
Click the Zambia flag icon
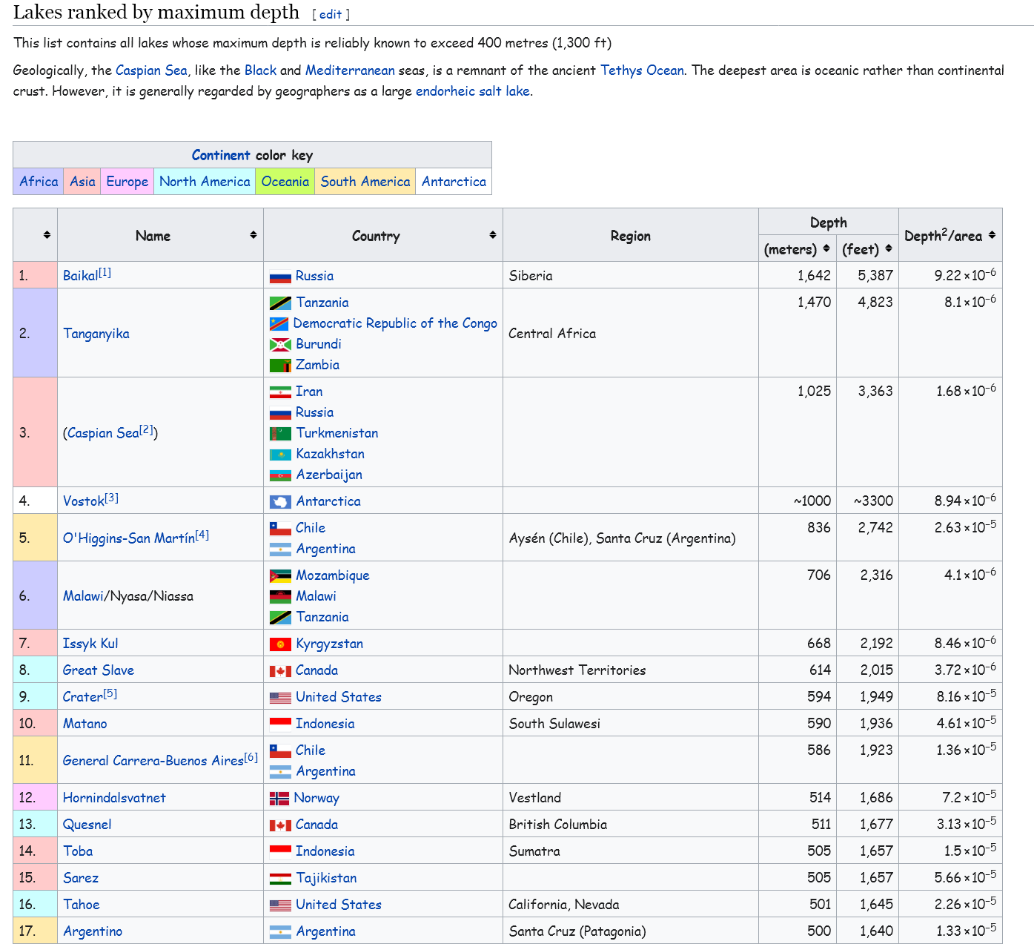click(x=280, y=366)
